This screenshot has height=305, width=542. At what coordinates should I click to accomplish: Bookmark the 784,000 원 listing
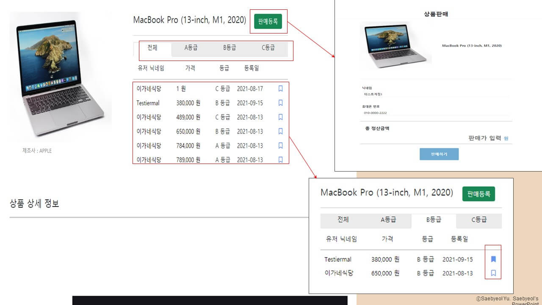coord(280,146)
